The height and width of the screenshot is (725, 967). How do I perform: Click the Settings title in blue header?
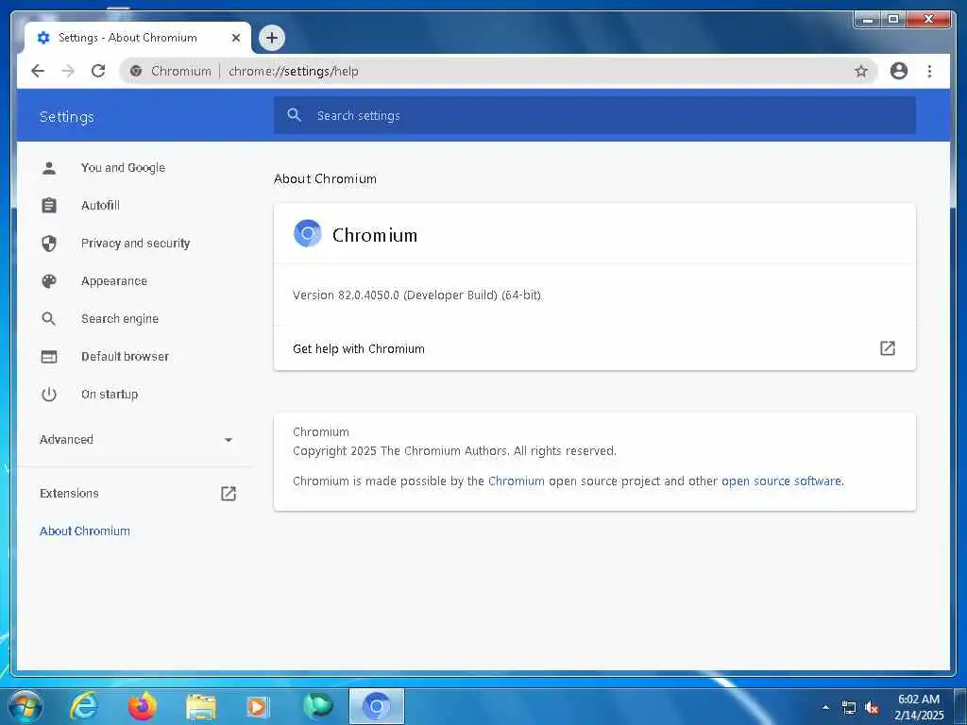(x=67, y=116)
